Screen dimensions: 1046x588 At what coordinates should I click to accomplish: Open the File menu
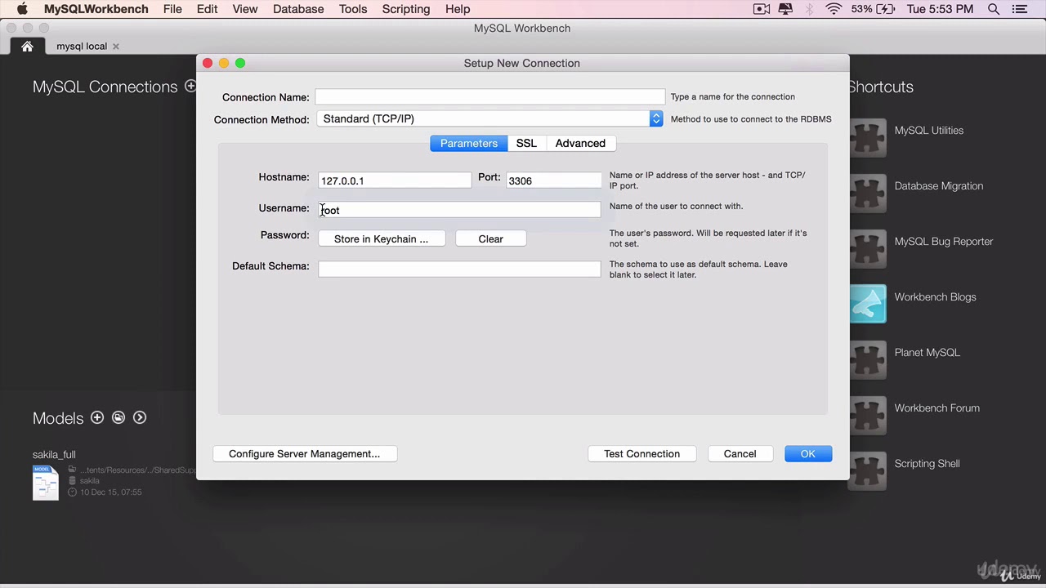click(172, 9)
